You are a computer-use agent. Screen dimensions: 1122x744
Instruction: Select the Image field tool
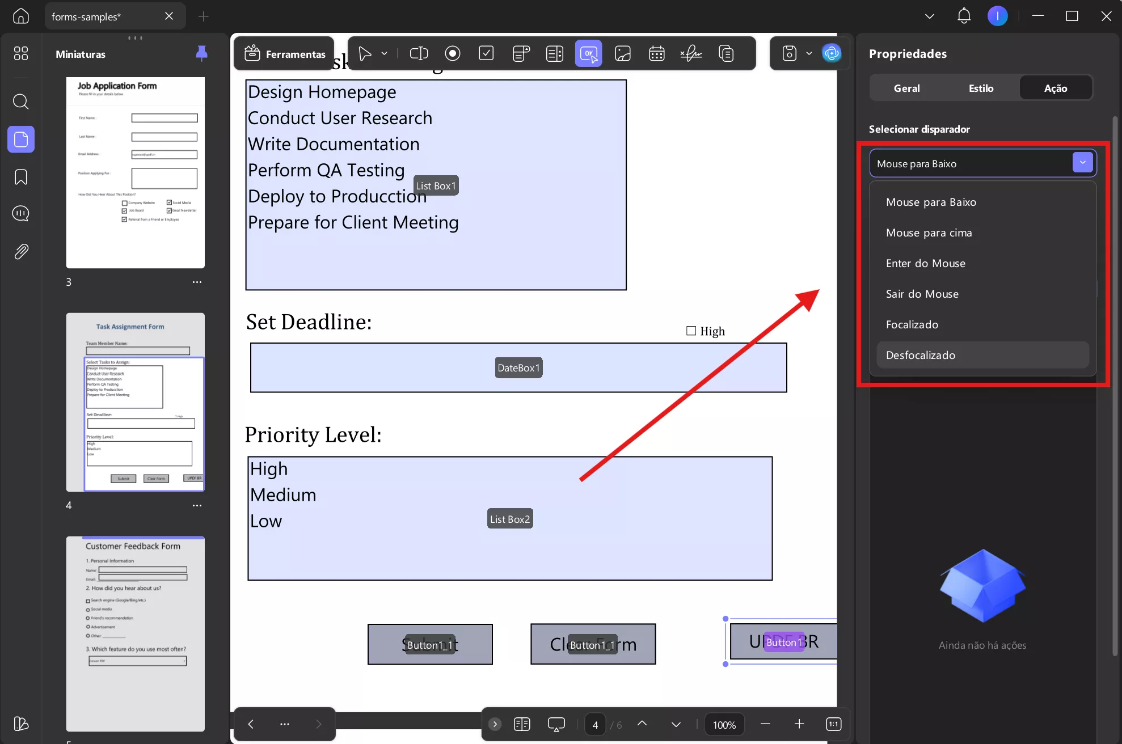[x=622, y=53]
